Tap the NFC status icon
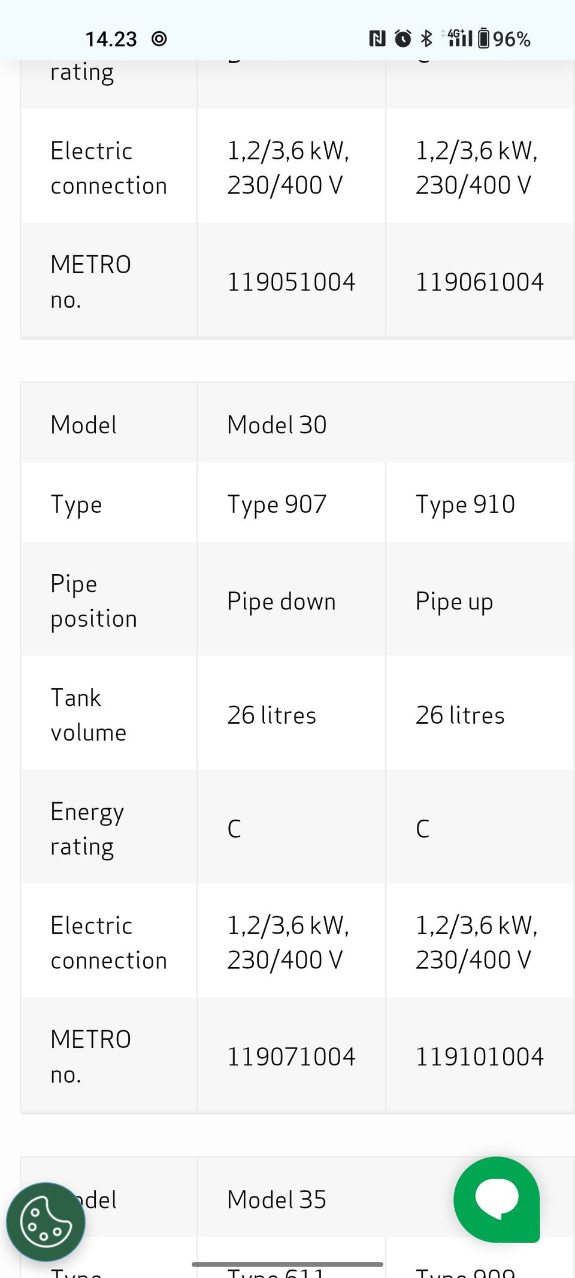This screenshot has width=575, height=1278. (x=377, y=40)
